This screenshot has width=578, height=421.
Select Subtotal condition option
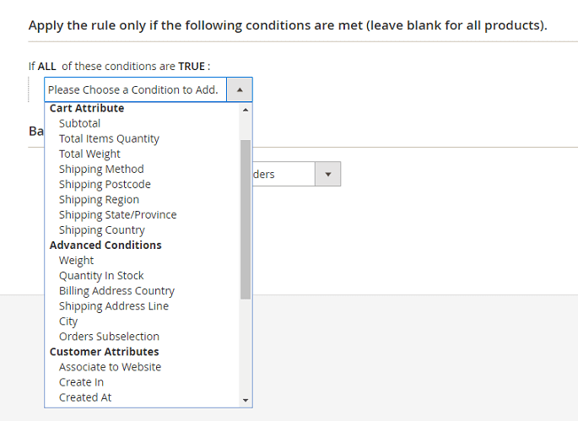tap(79, 123)
